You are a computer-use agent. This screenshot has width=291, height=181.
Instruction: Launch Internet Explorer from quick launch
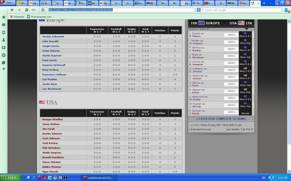[x=34, y=178]
